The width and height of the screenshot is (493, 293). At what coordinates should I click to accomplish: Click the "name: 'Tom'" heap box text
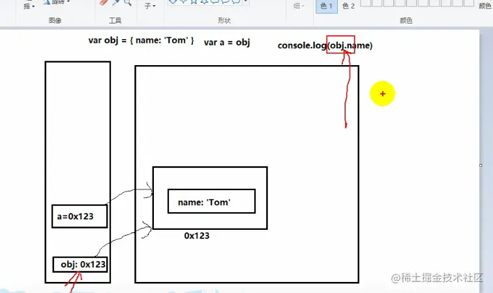point(204,202)
